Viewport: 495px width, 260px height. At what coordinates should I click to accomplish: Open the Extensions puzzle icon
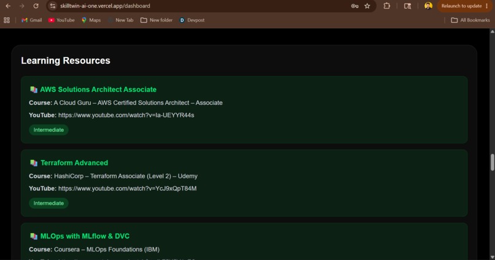click(387, 6)
